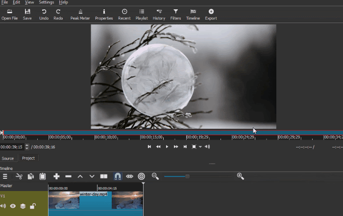Switch to the Project tab
Screen dimensions: 343x216
point(28,158)
